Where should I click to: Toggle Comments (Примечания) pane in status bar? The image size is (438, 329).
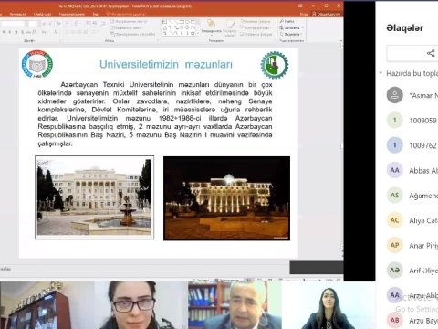pyautogui.click(x=227, y=280)
